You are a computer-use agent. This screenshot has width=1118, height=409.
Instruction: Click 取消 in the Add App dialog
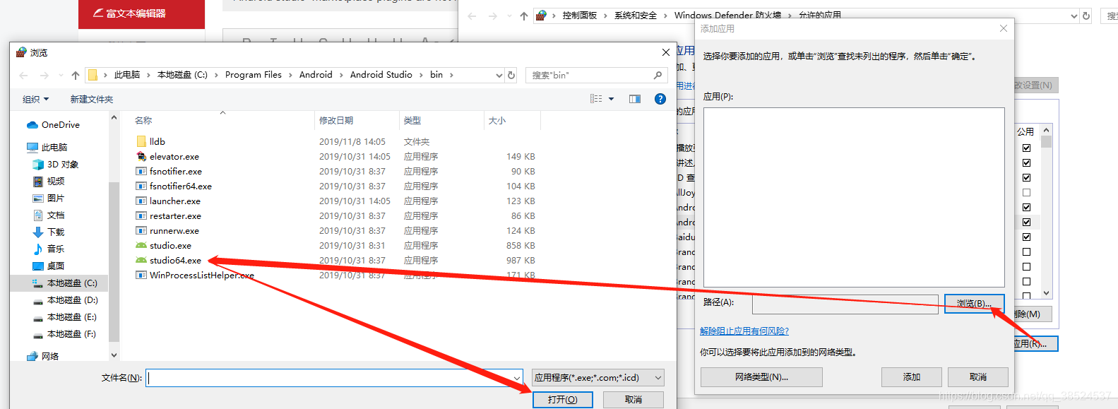point(978,377)
